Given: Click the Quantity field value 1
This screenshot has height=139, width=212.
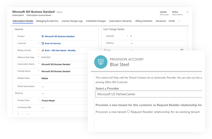Looking at the screenshot, I should [131, 36].
